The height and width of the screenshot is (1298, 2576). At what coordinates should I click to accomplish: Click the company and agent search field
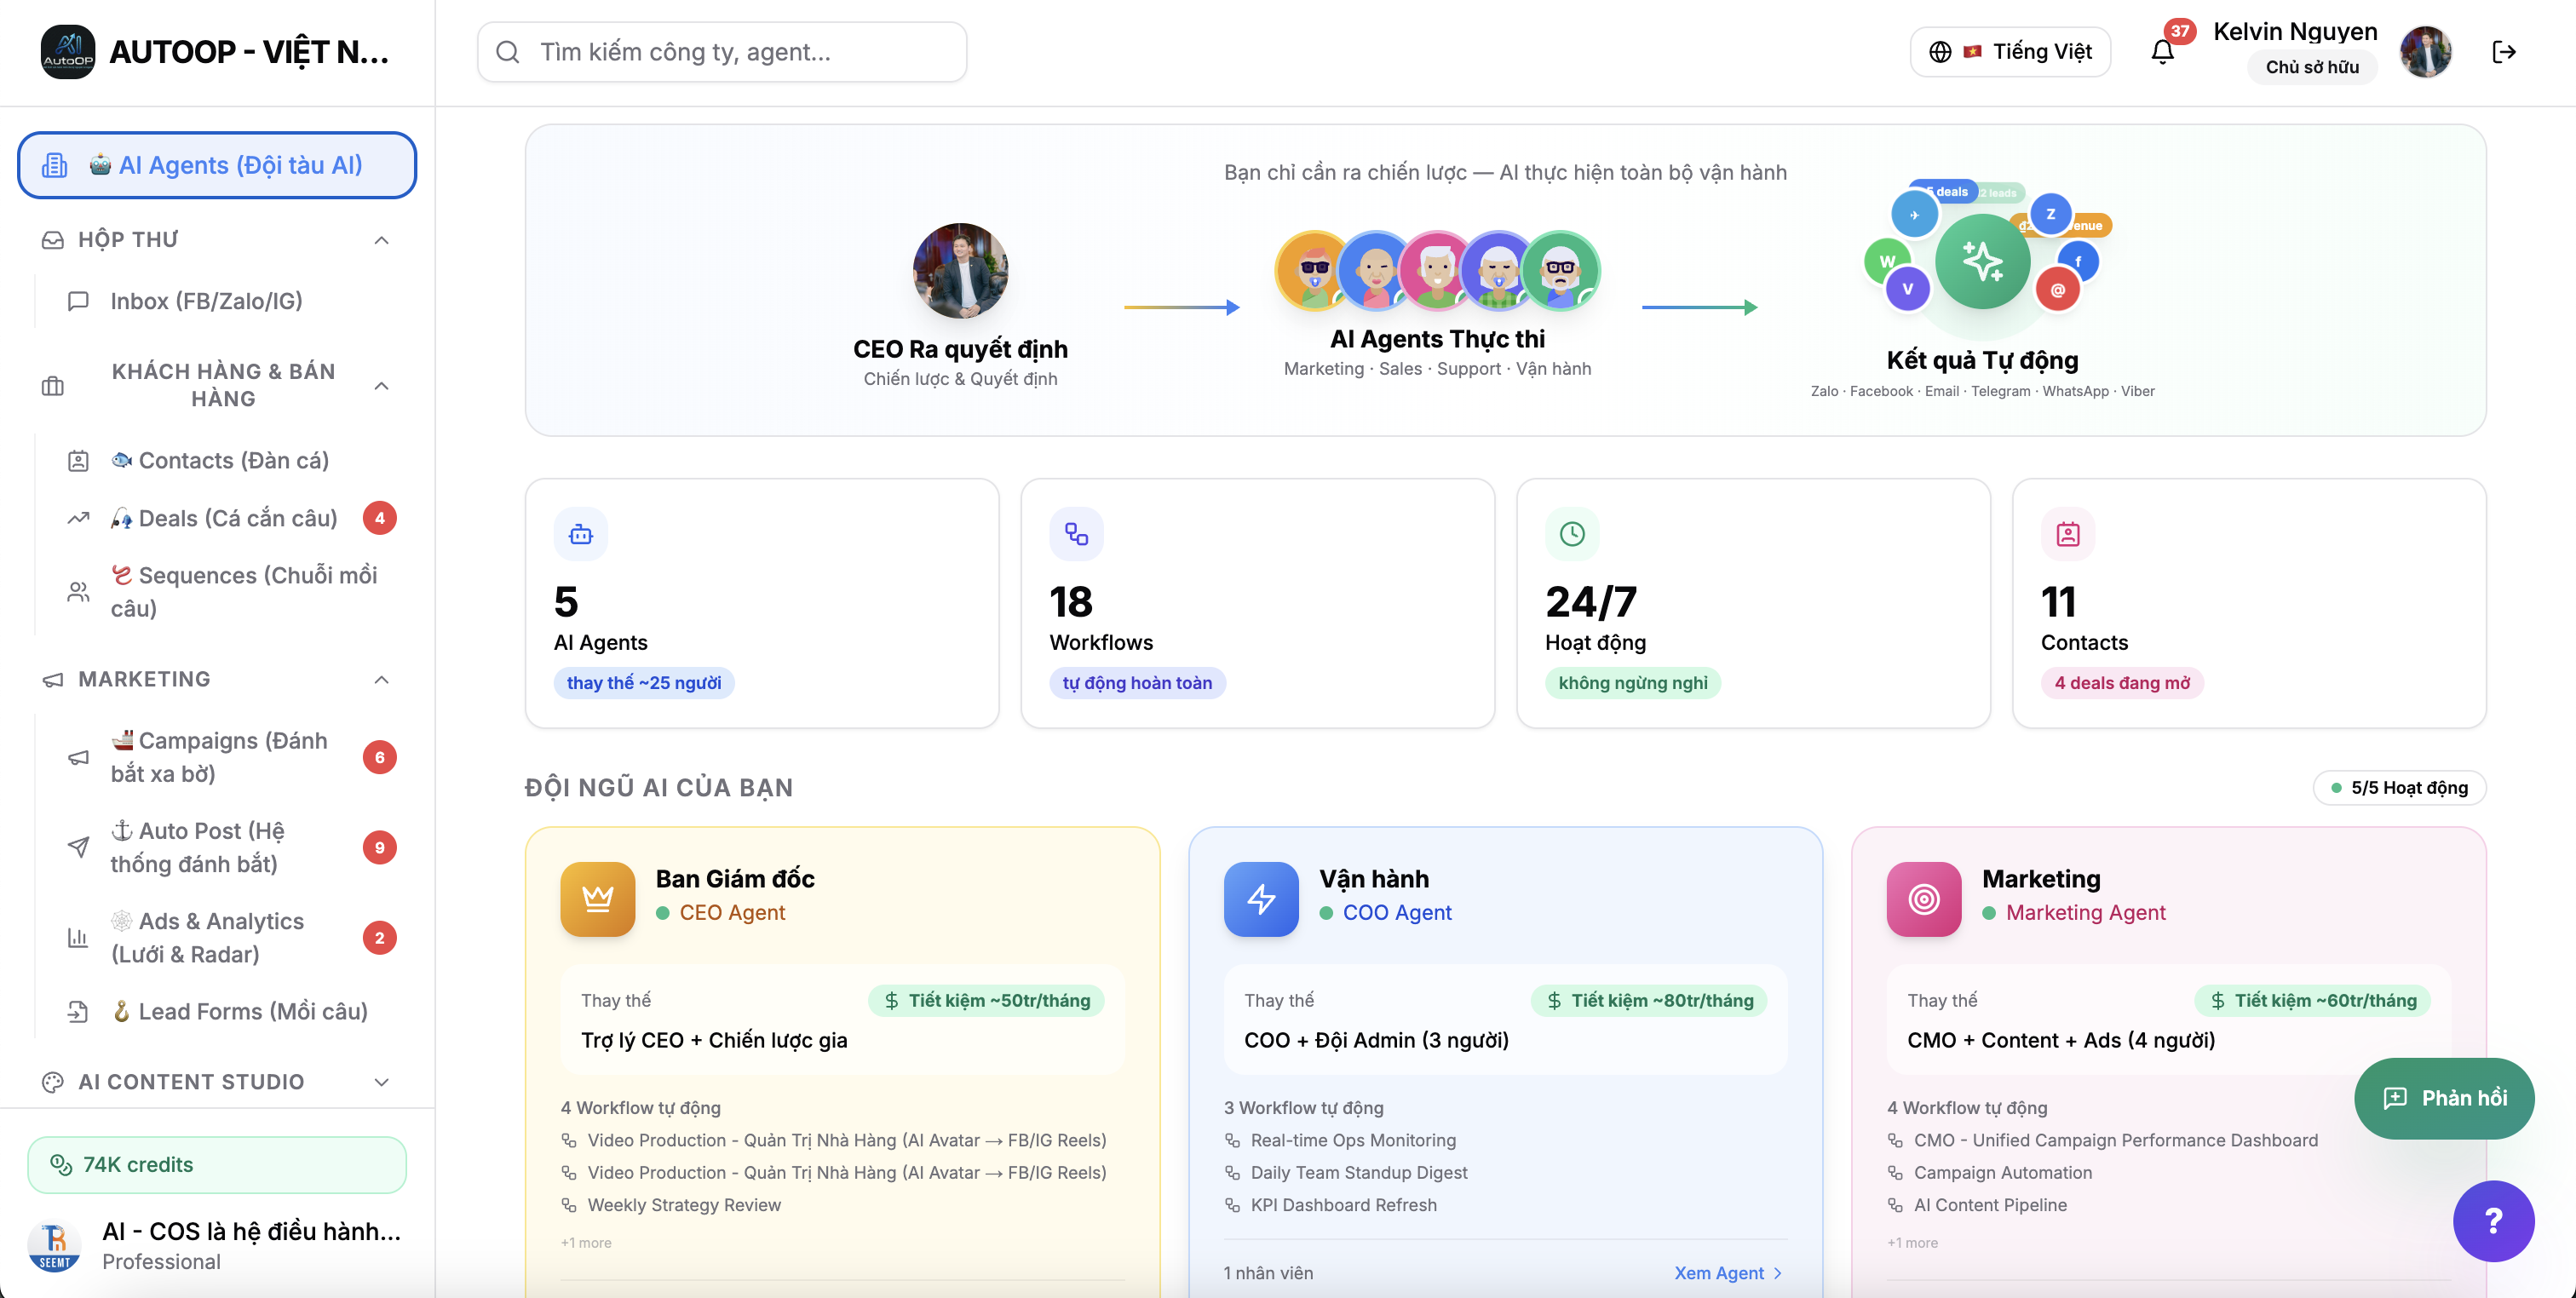722,52
